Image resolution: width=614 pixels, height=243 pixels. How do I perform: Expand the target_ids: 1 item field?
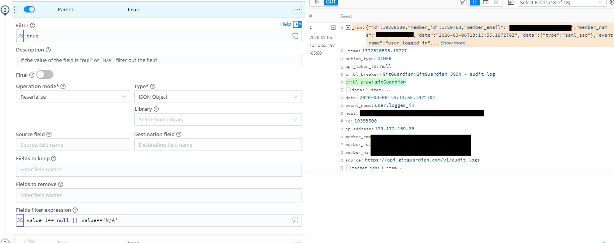click(x=348, y=168)
